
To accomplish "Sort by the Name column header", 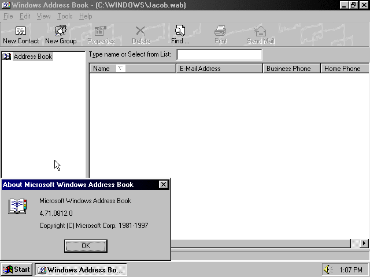I will [x=132, y=69].
